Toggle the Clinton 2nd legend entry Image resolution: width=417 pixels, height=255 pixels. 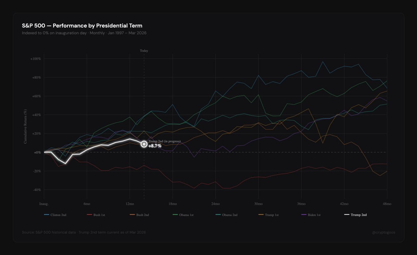55,215
